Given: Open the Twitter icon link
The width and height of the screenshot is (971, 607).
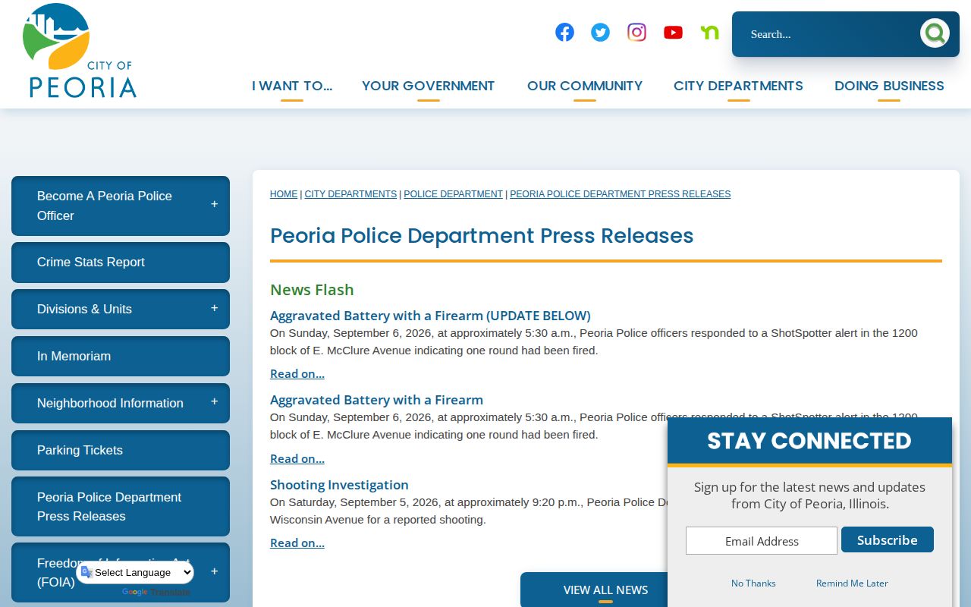Looking at the screenshot, I should click(x=600, y=32).
